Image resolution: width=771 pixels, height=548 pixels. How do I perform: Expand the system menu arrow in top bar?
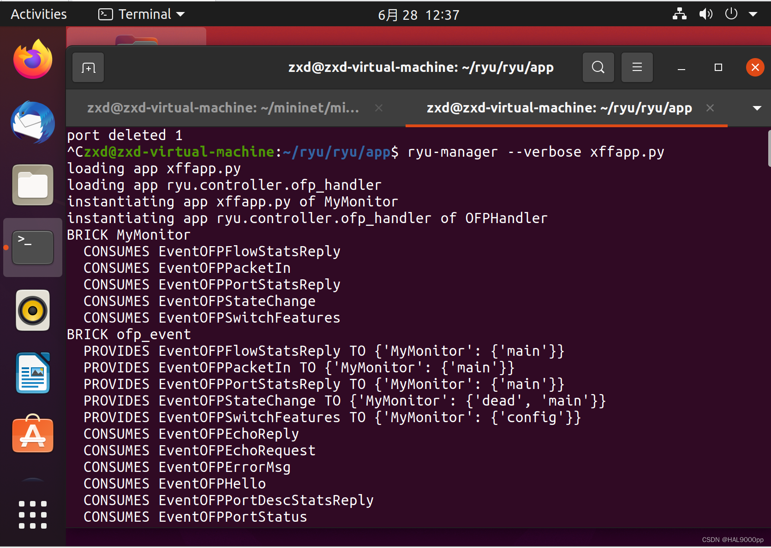753,14
